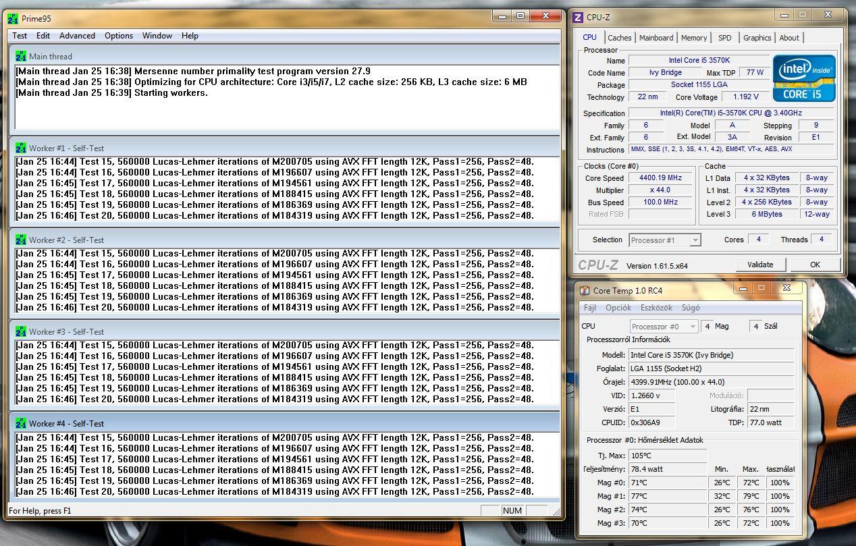Click the Worker #1 Test 15 log line
The width and height of the screenshot is (856, 546).
pyautogui.click(x=274, y=161)
